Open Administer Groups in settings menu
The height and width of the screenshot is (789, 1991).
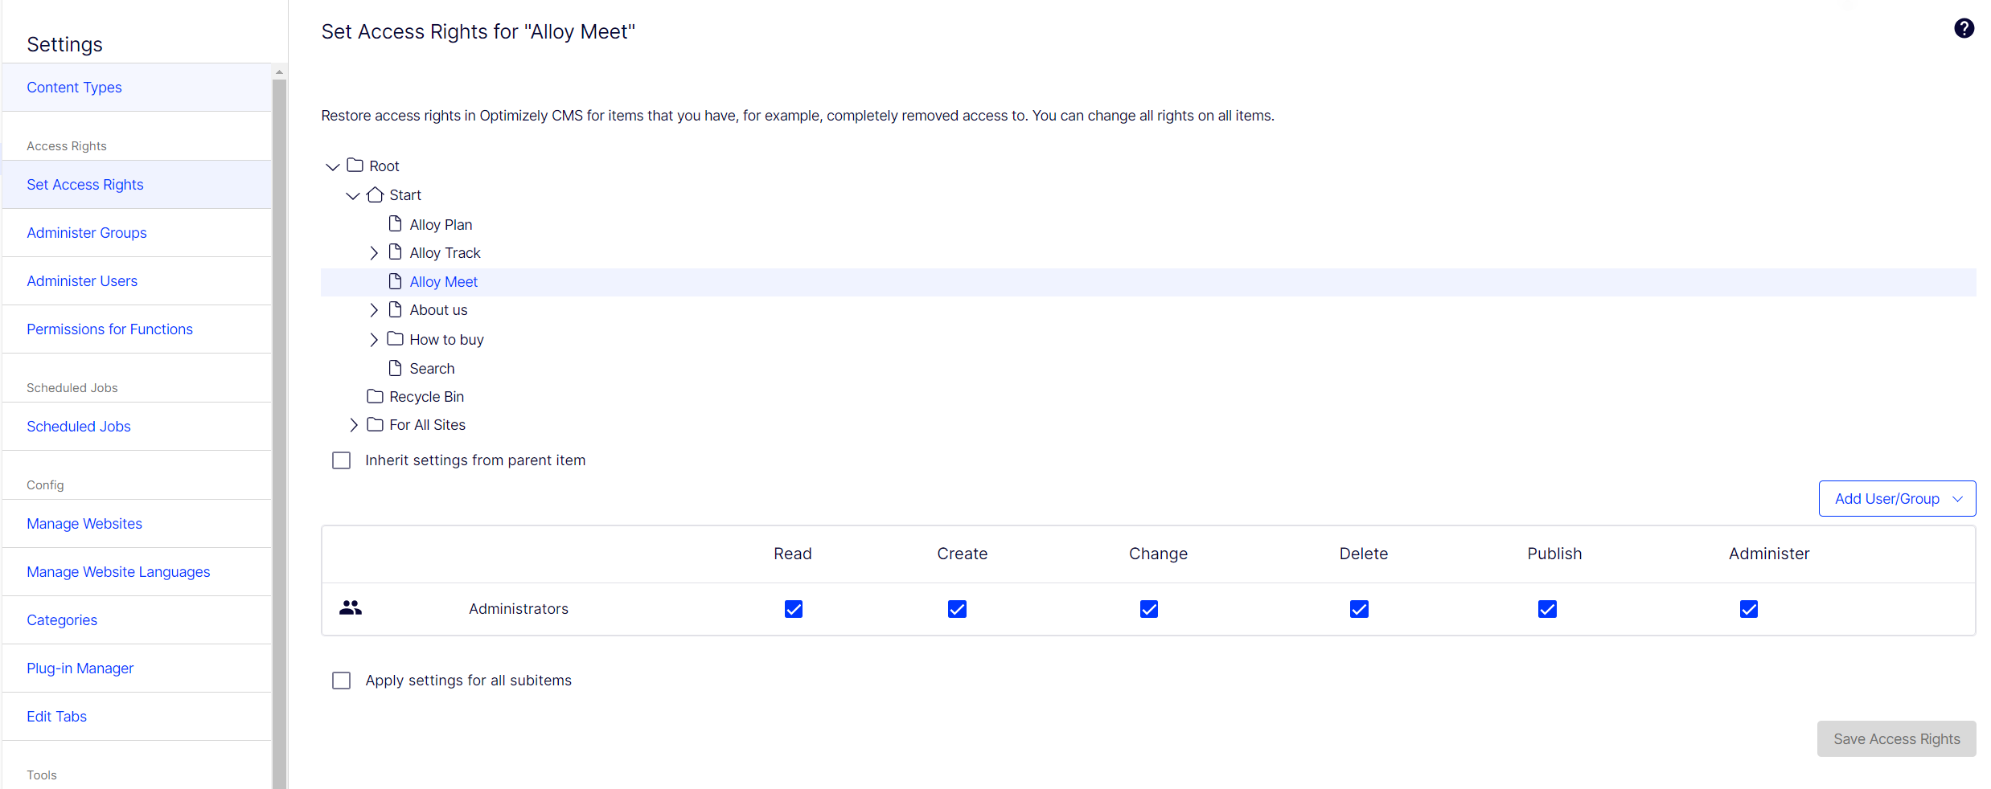coord(87,233)
